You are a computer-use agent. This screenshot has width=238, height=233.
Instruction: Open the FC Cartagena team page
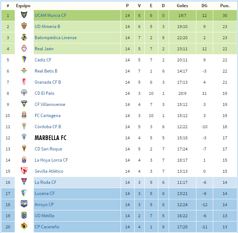coord(47,116)
